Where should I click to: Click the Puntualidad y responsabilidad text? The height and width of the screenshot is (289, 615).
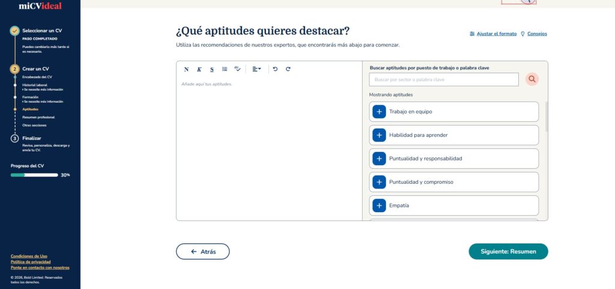pyautogui.click(x=426, y=159)
